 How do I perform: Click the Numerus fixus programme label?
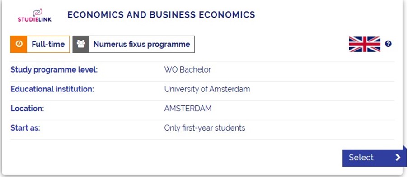(141, 44)
